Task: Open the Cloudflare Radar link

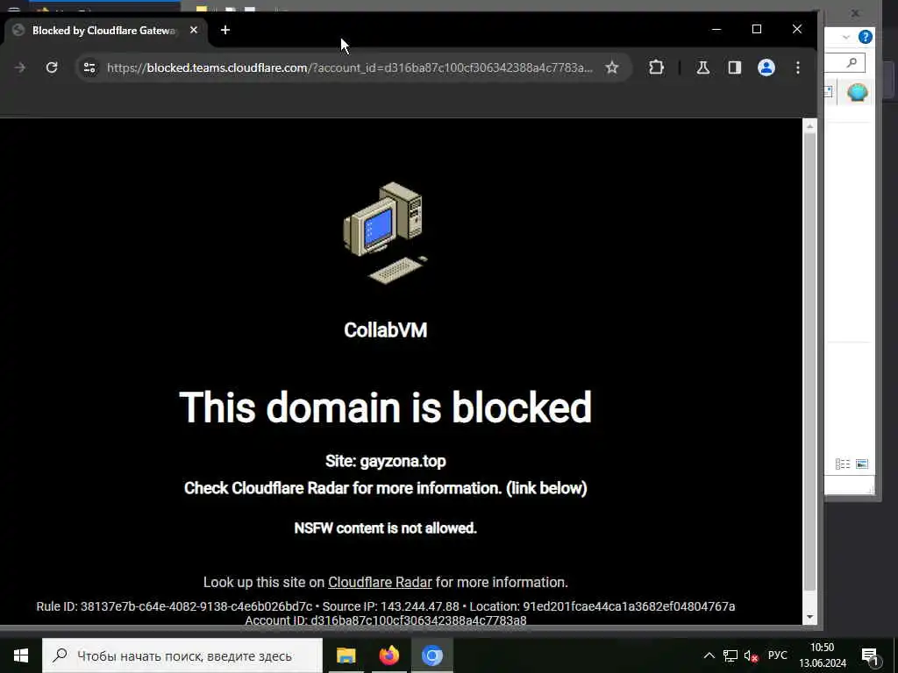Action: 380,582
